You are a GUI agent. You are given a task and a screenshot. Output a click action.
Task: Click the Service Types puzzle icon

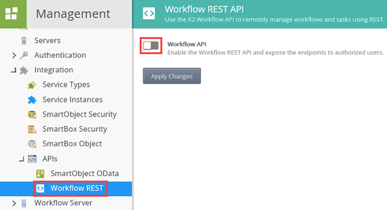32,85
